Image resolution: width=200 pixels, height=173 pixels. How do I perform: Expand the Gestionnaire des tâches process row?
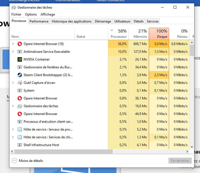coord(13,106)
